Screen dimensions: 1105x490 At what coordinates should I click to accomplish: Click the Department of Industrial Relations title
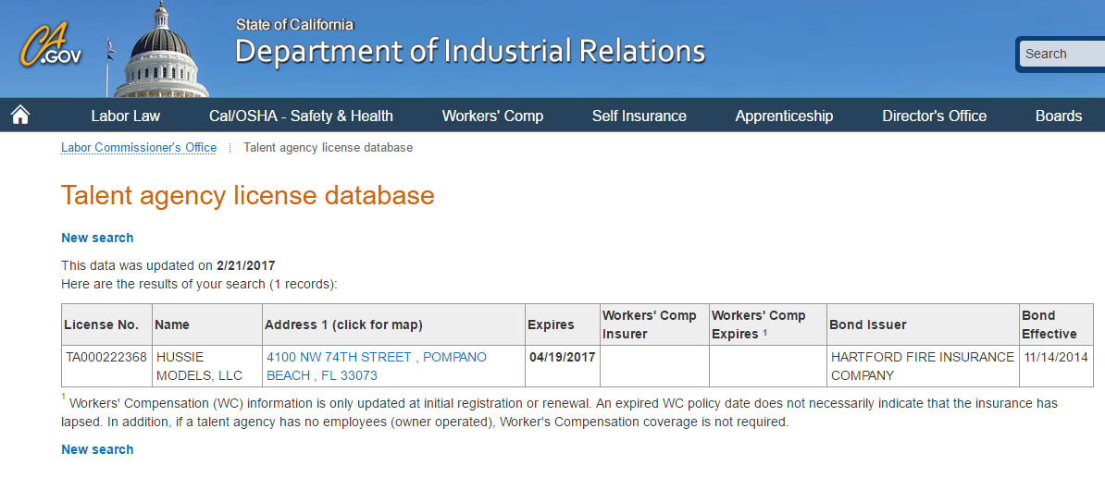tap(470, 52)
